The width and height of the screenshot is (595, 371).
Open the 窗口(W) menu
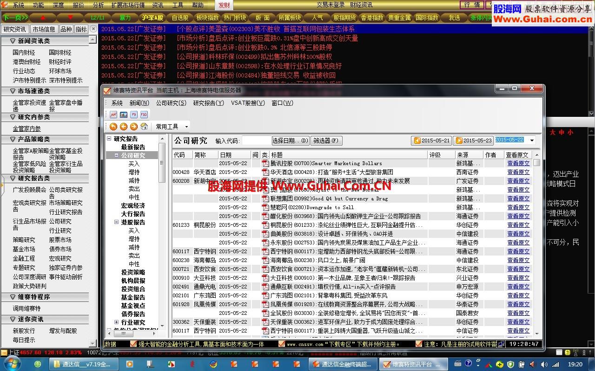(x=282, y=103)
